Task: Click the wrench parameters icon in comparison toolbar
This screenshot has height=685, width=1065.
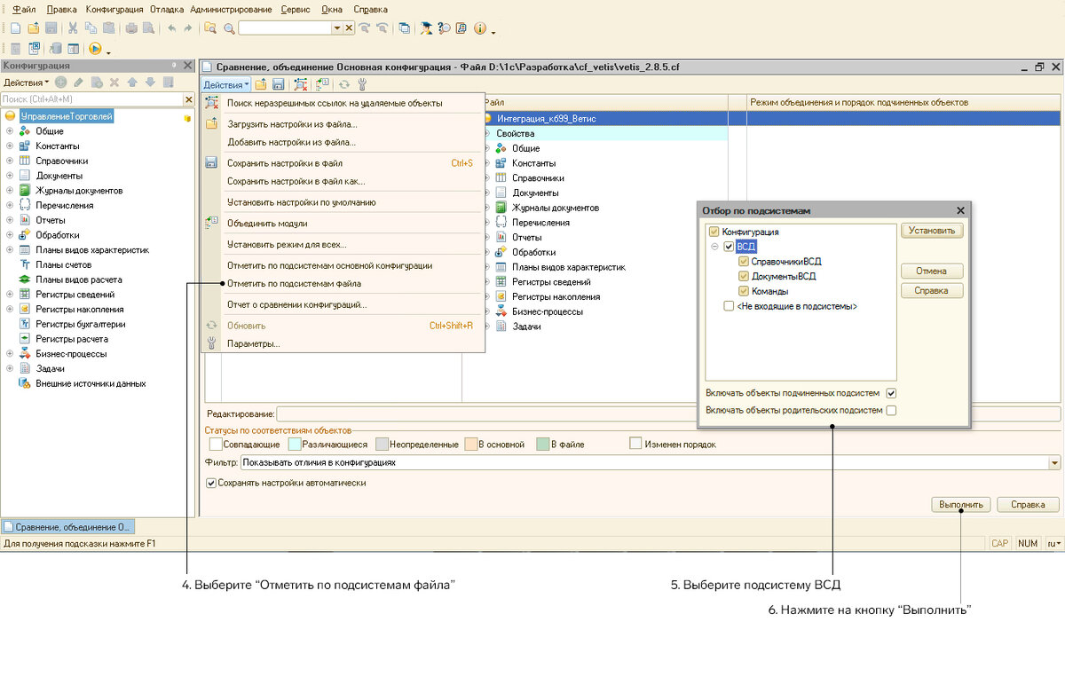Action: pyautogui.click(x=361, y=84)
